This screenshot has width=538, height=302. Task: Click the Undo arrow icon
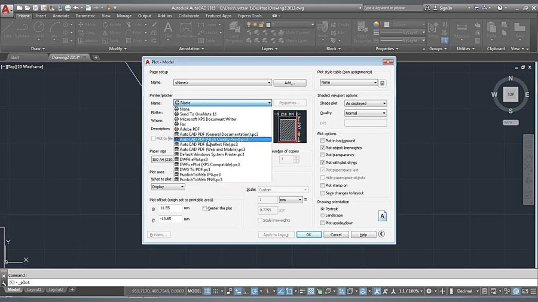click(76, 8)
